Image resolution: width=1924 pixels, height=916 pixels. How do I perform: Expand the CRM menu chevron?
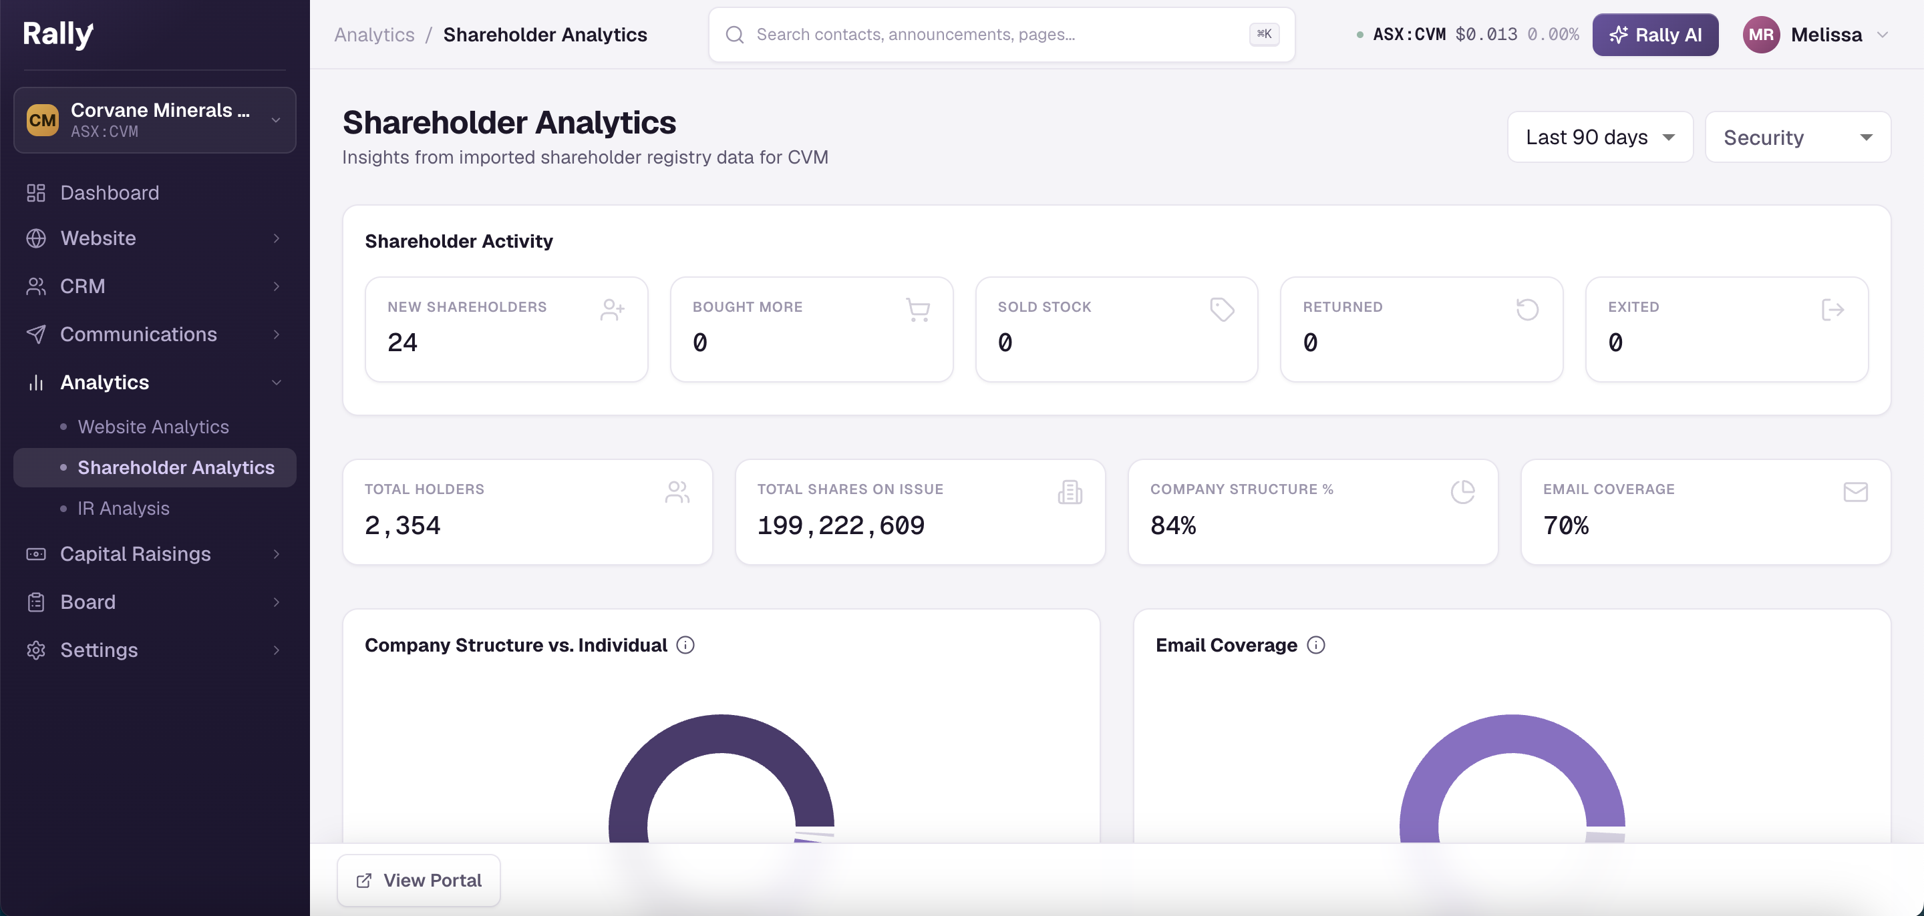[277, 286]
